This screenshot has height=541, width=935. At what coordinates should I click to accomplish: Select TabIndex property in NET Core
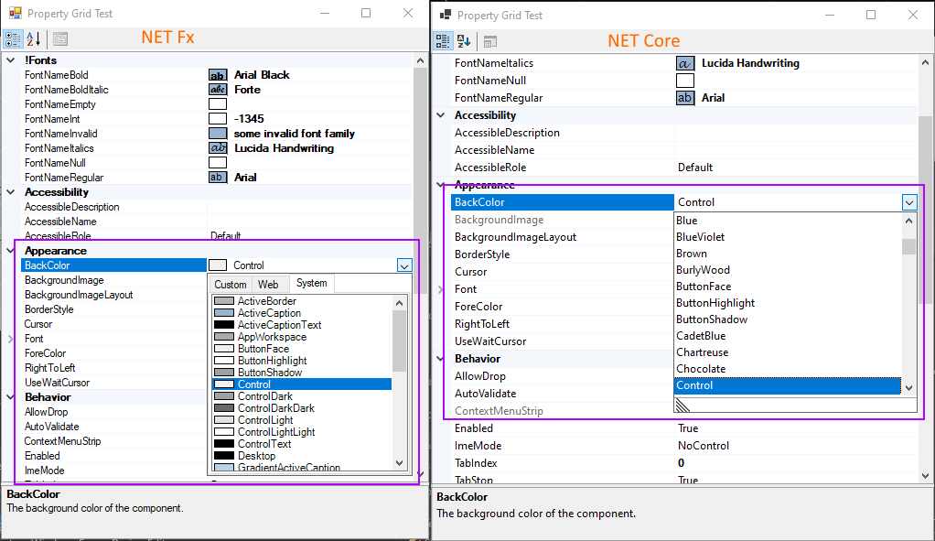point(475,463)
